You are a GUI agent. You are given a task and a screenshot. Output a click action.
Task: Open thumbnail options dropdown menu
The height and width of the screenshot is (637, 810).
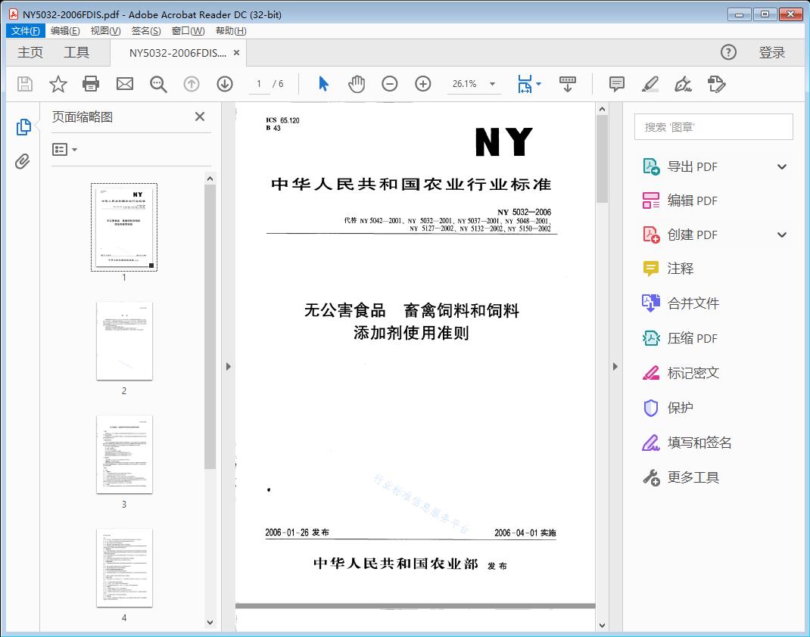point(65,150)
